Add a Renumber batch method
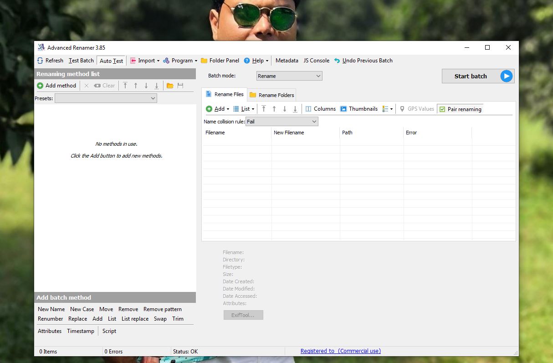This screenshot has height=363, width=553. coord(51,319)
